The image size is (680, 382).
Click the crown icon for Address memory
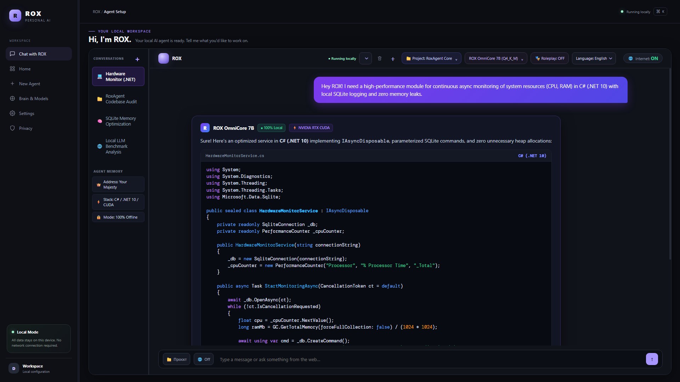(x=99, y=185)
